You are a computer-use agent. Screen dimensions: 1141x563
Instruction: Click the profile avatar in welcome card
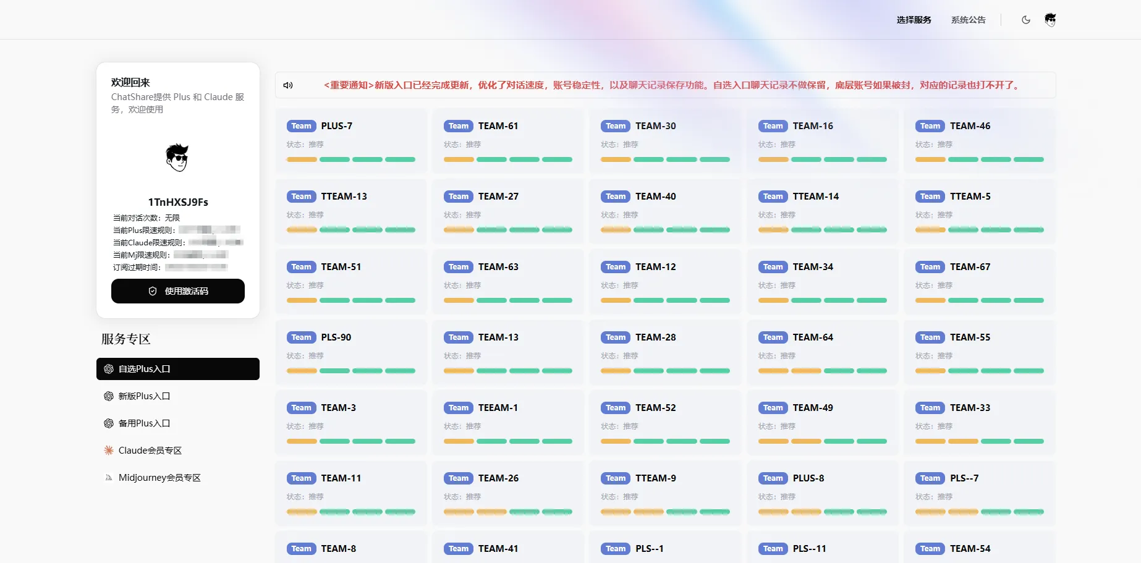click(177, 158)
